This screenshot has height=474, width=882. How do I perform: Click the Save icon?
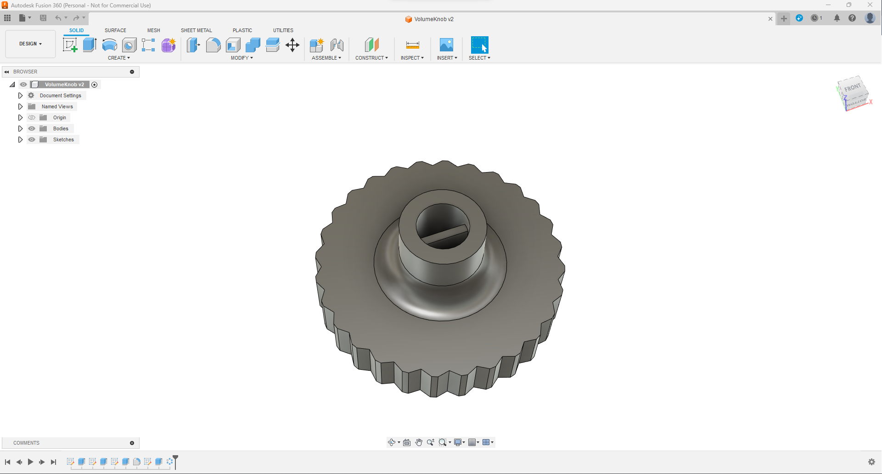coord(43,18)
